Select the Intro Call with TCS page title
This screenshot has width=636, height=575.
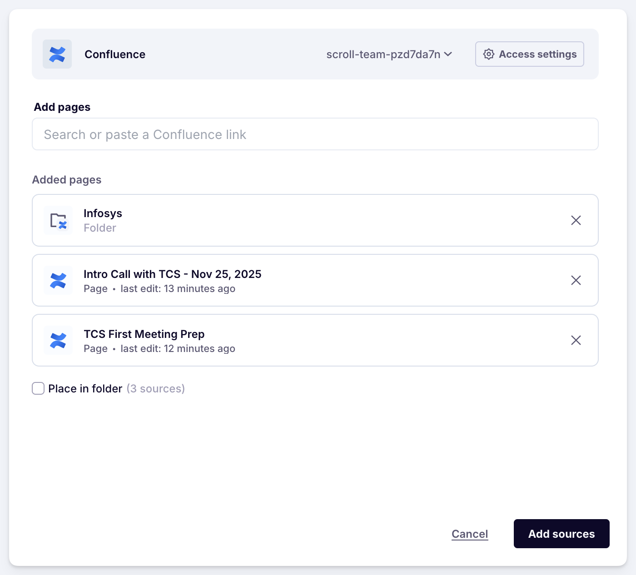[172, 274]
